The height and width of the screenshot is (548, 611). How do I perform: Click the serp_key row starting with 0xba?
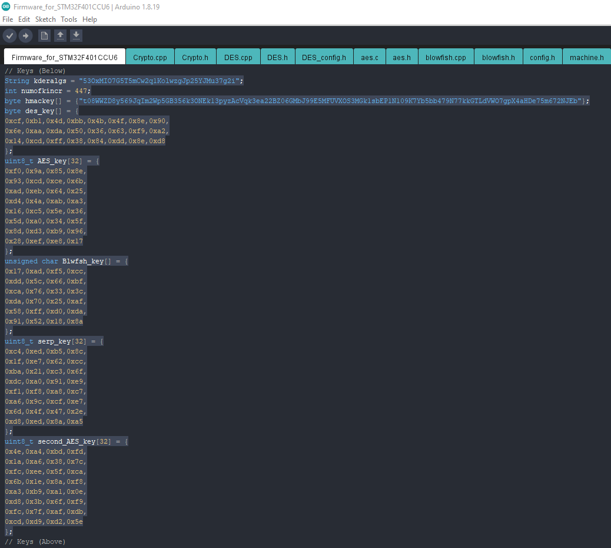(x=45, y=371)
